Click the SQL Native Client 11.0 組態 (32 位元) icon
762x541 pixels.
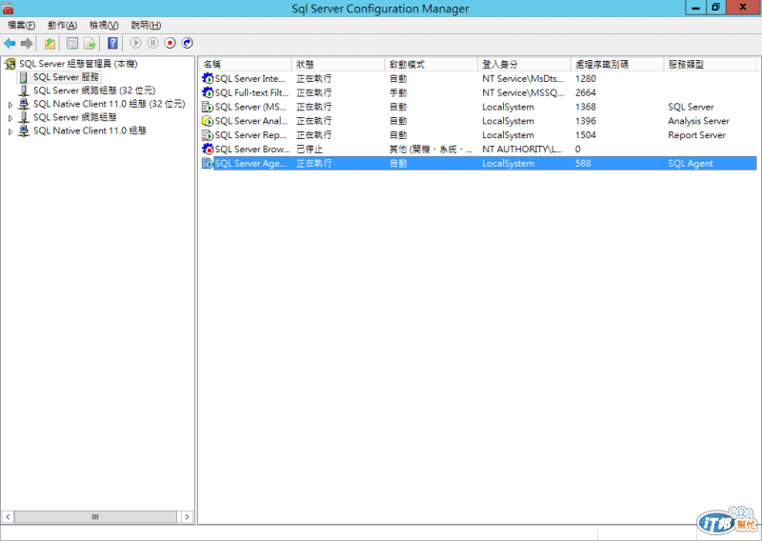pyautogui.click(x=23, y=104)
